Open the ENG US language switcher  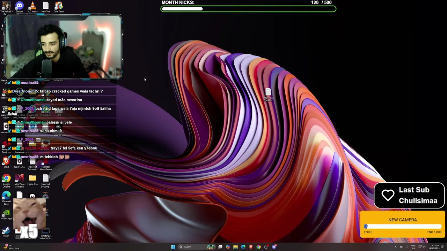point(413,247)
